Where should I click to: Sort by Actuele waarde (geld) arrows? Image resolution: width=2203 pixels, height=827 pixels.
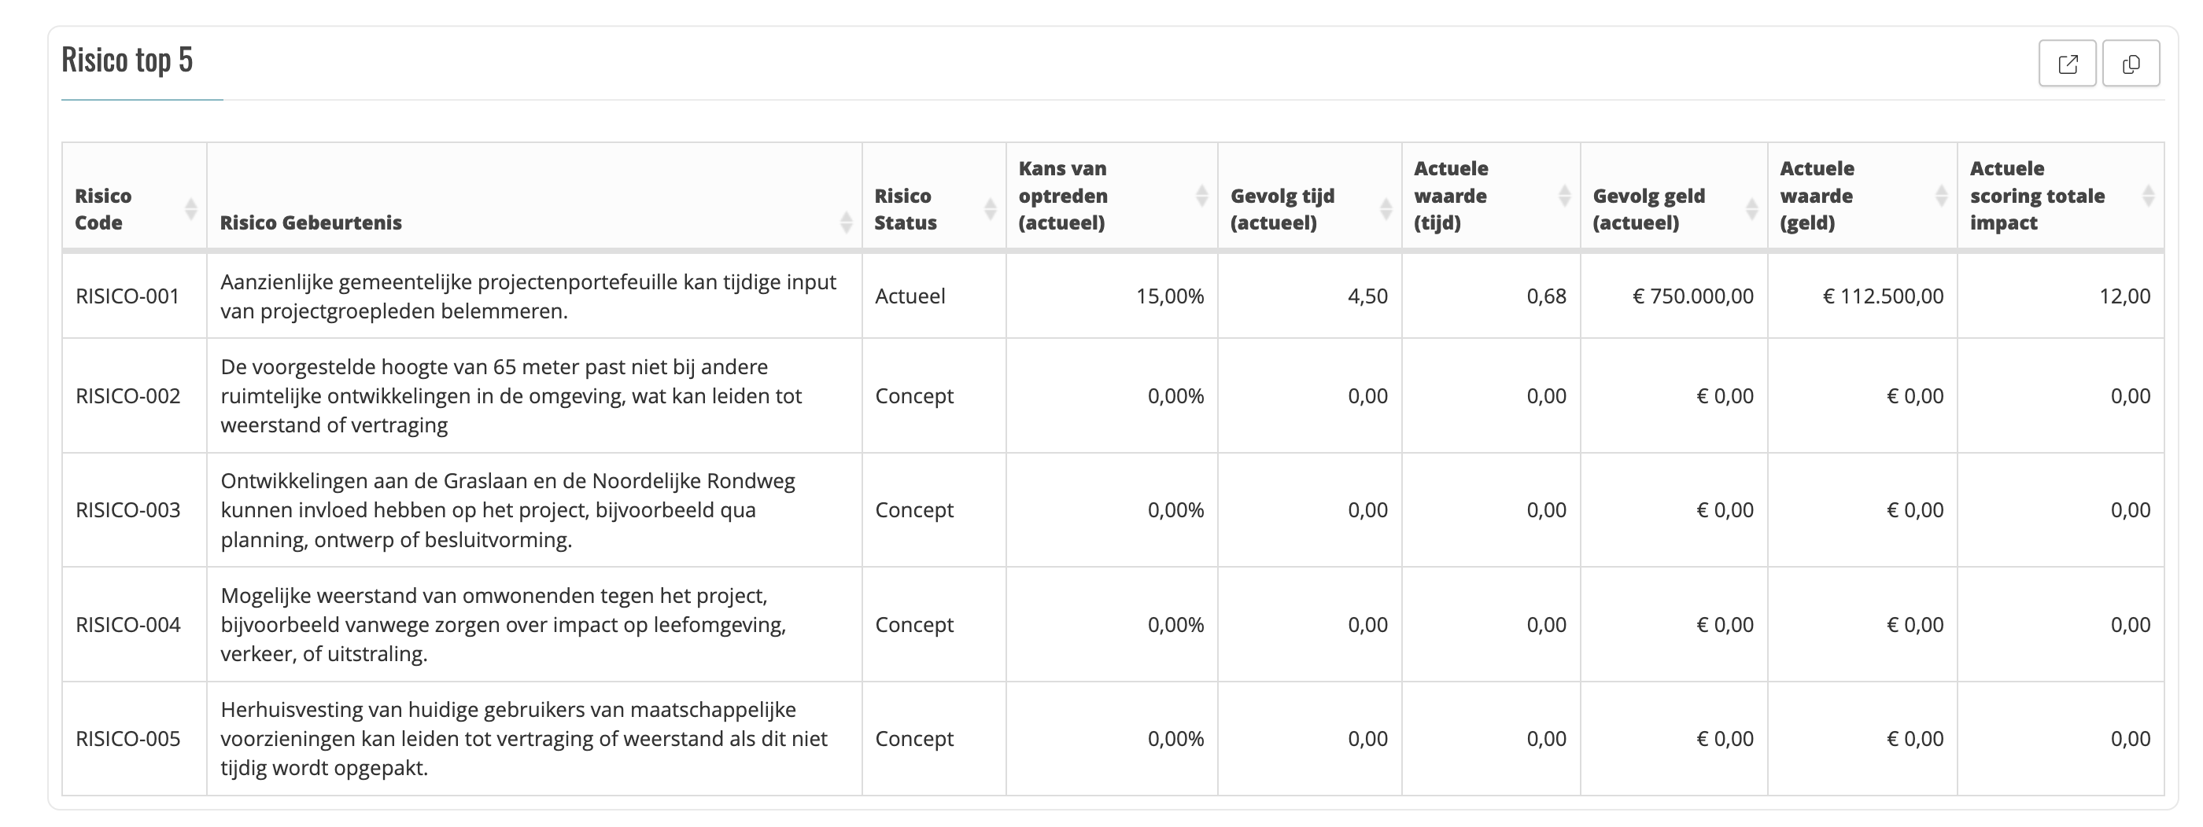(1941, 196)
